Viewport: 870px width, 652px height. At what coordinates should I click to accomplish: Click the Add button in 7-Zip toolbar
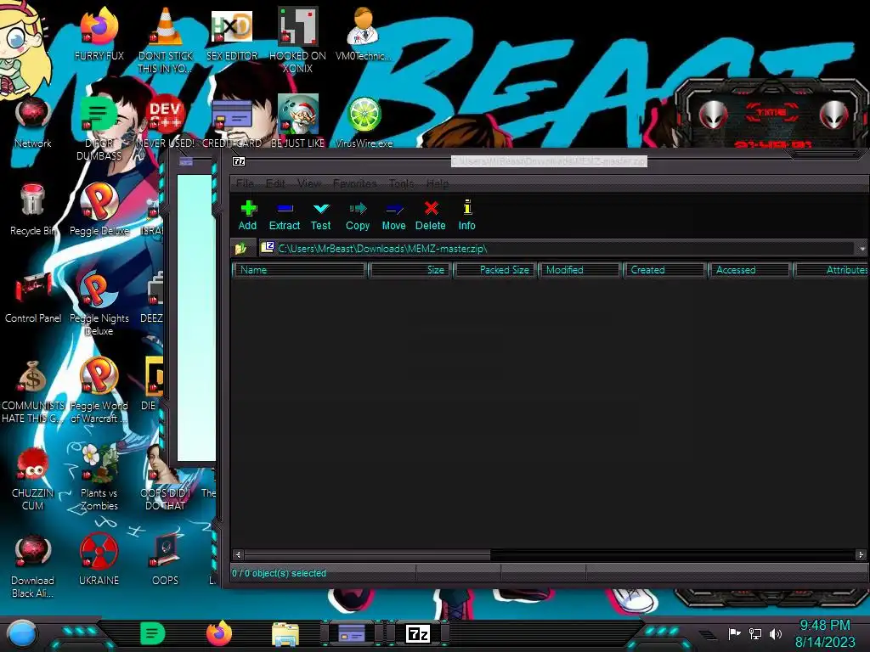click(x=247, y=216)
